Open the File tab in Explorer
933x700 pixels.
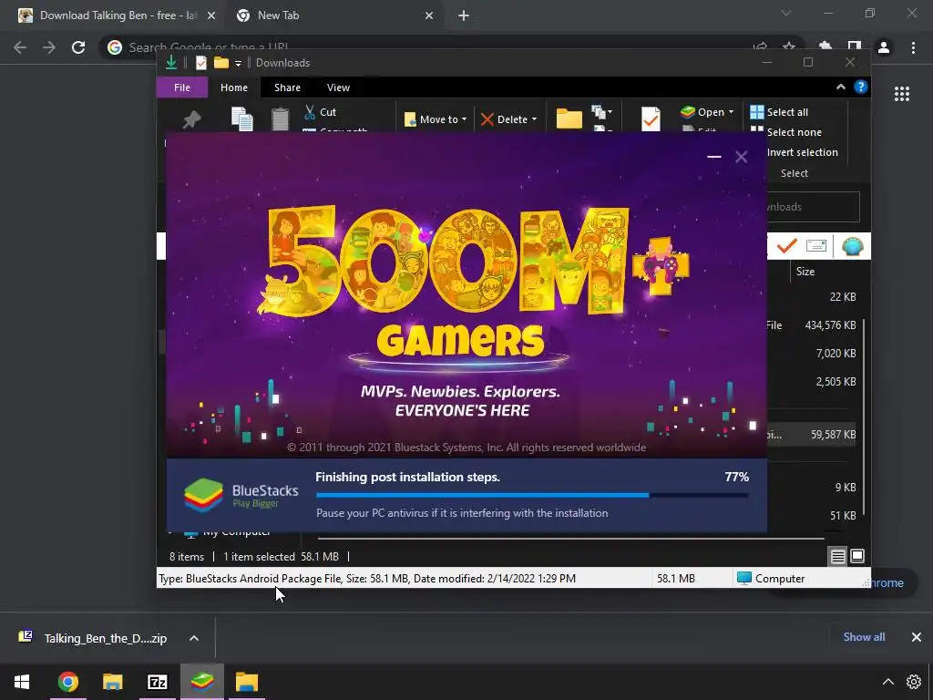(182, 87)
